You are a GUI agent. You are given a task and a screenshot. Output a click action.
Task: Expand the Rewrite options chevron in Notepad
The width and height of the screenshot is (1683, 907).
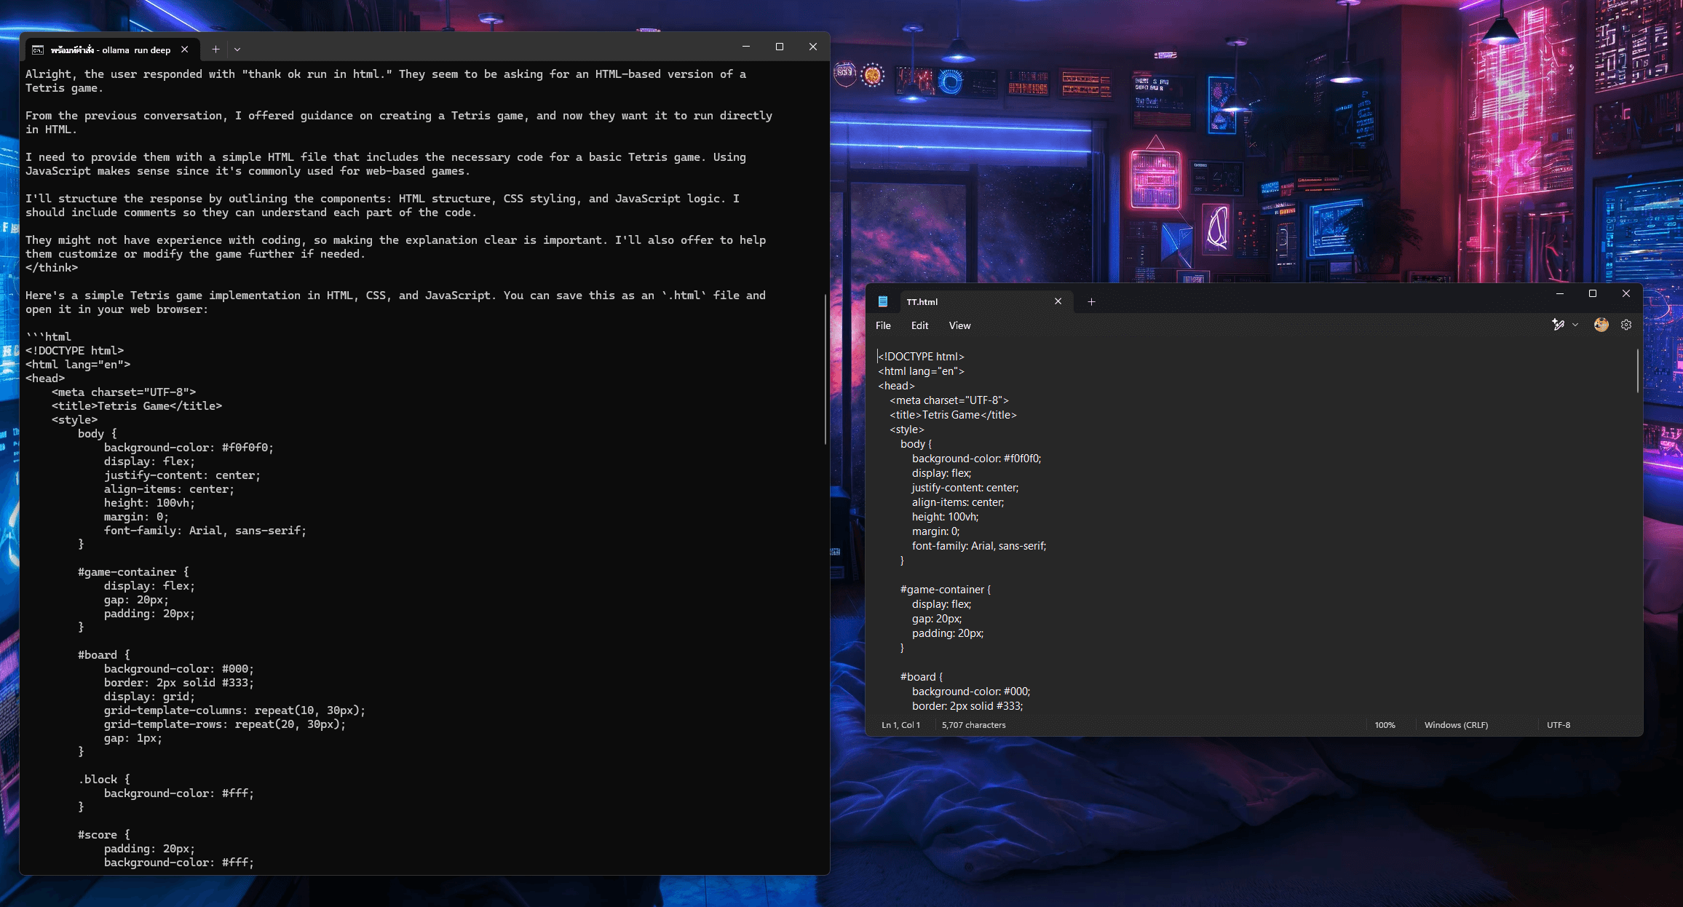1575,325
